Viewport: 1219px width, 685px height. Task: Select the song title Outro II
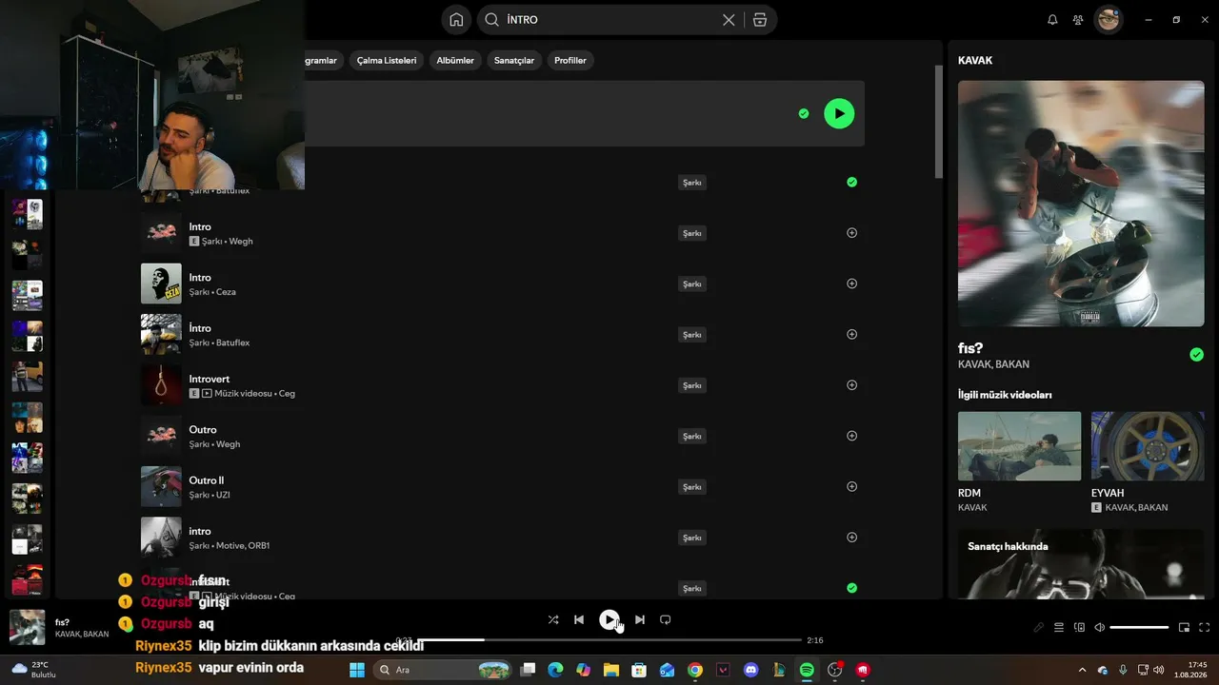tap(207, 480)
